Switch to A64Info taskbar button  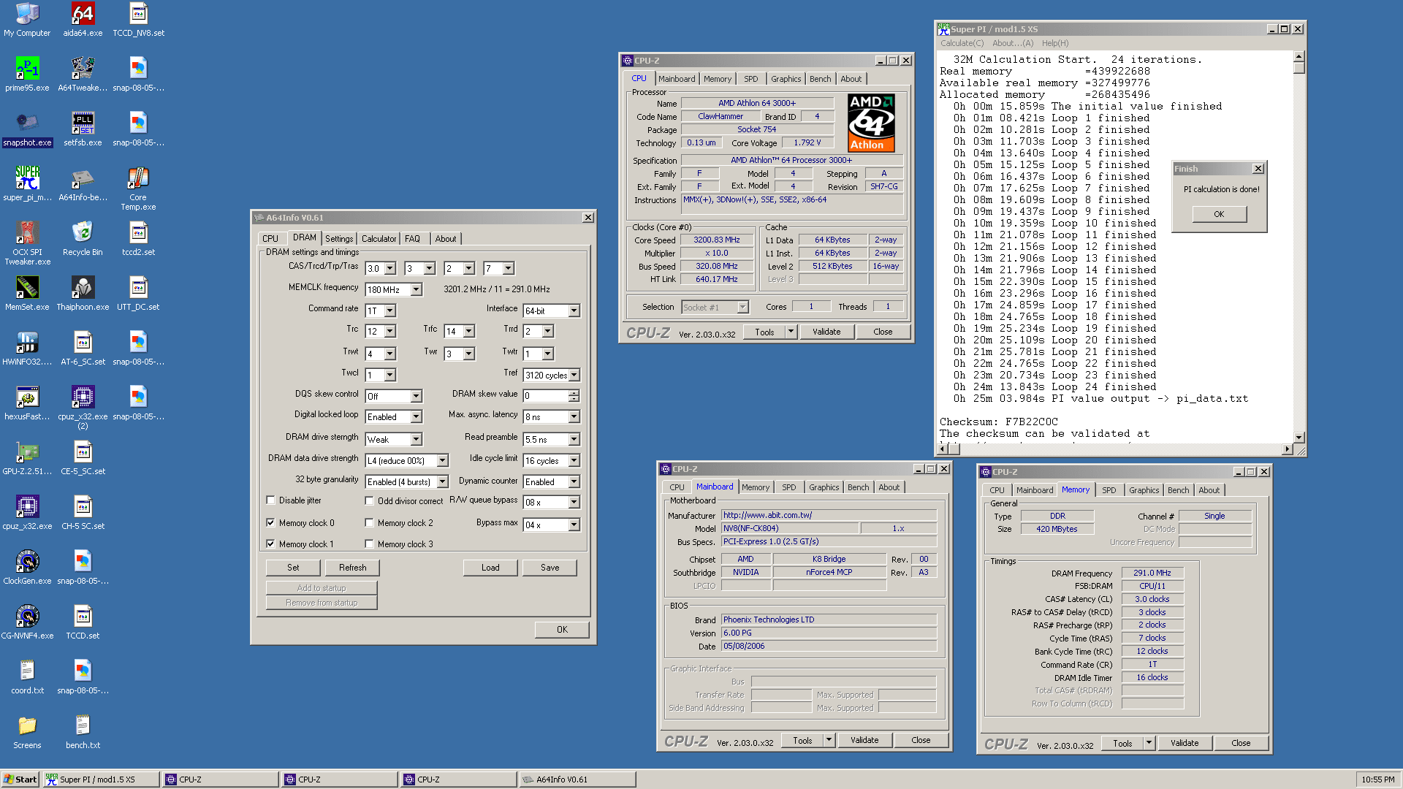click(x=577, y=780)
